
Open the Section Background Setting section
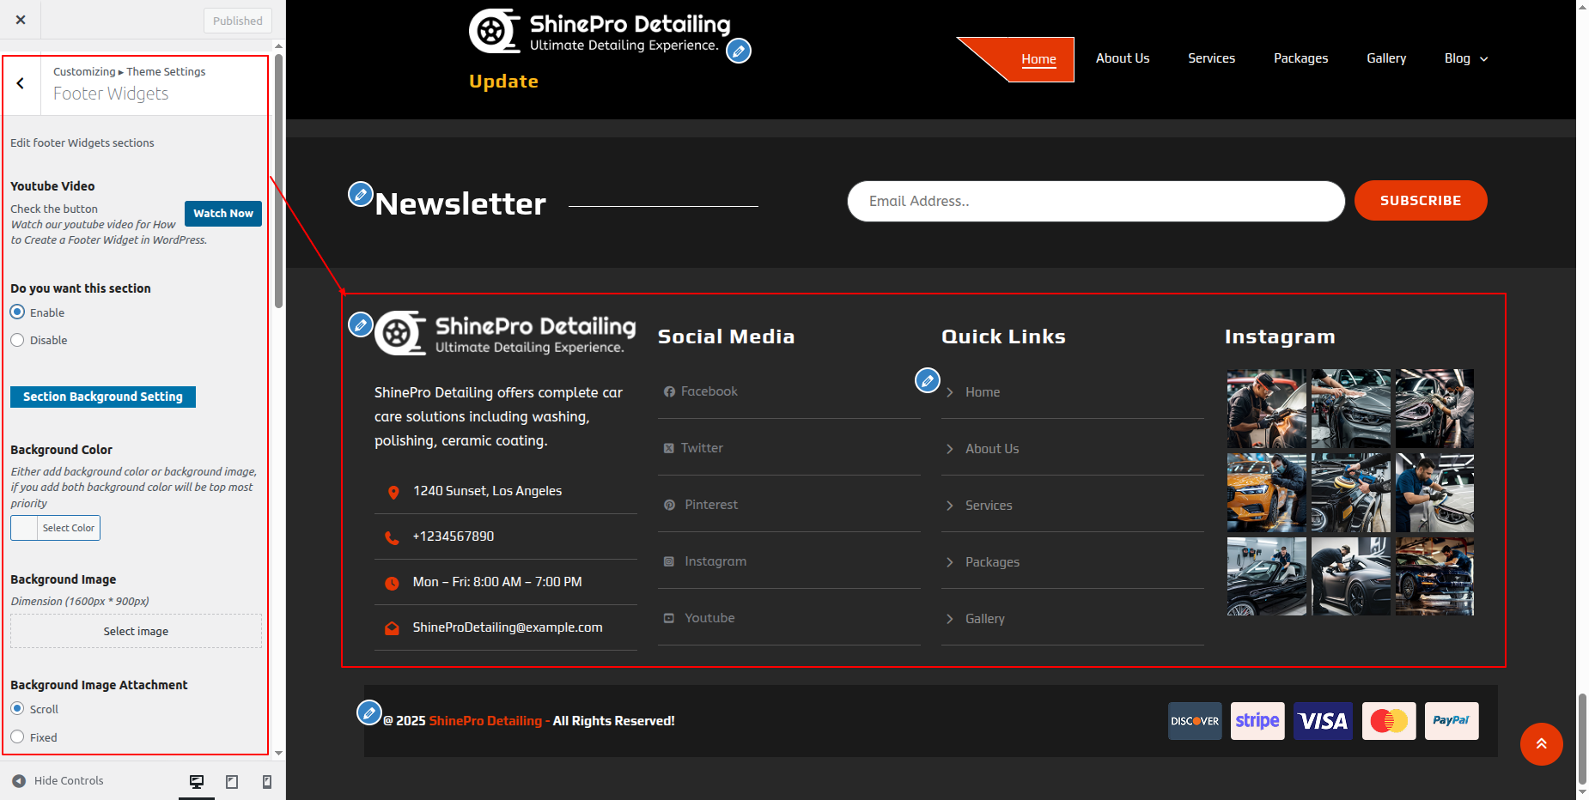pos(103,397)
